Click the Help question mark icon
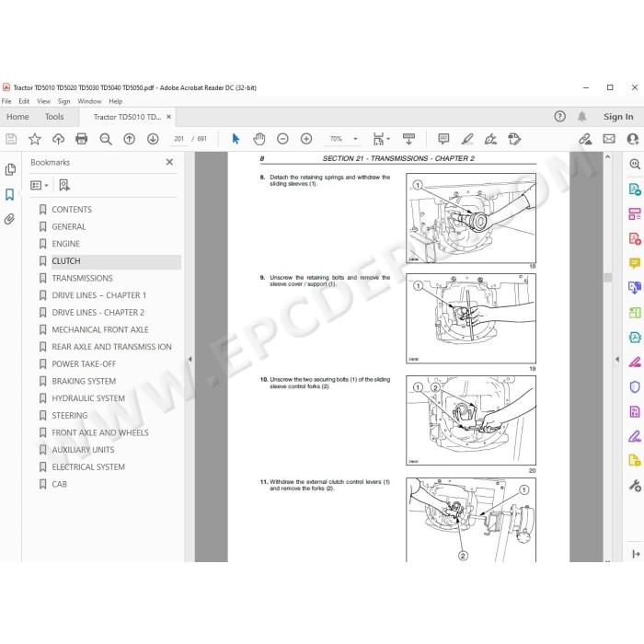 [559, 117]
